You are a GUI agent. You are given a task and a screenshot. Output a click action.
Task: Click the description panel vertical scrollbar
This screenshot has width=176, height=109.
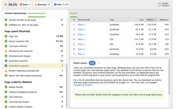coord(169,77)
